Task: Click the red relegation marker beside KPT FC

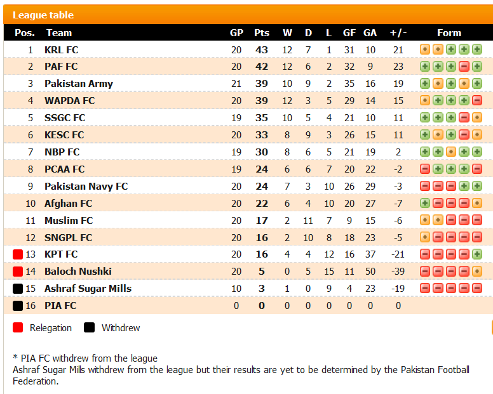Action: [18, 254]
